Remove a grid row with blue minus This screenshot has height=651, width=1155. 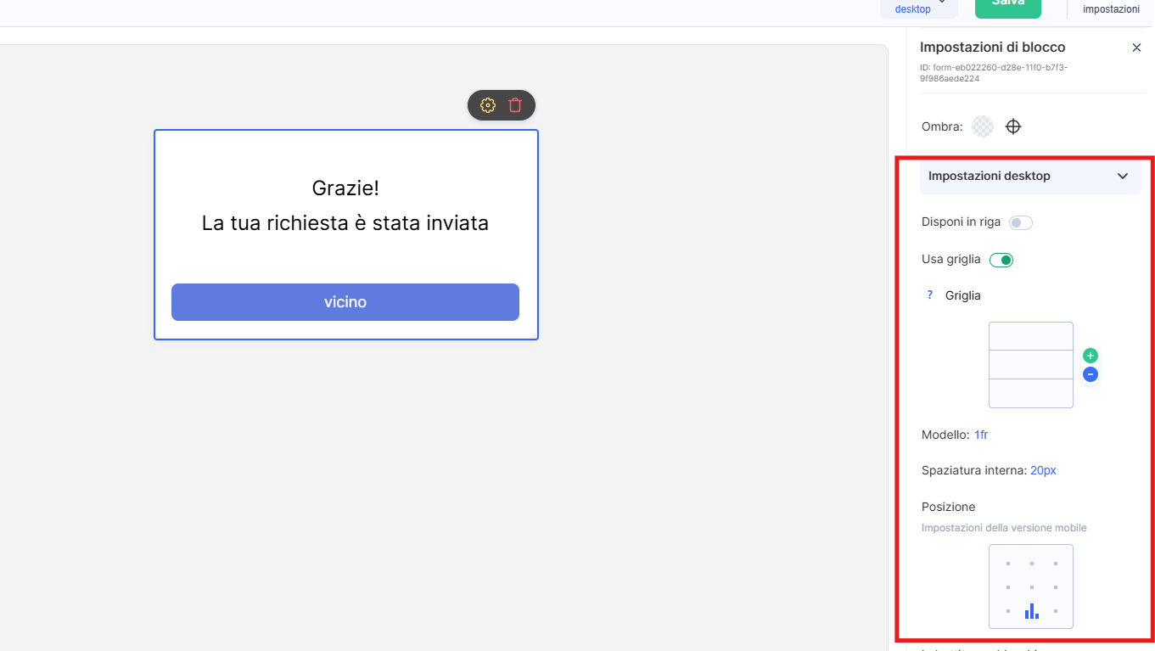1091,374
